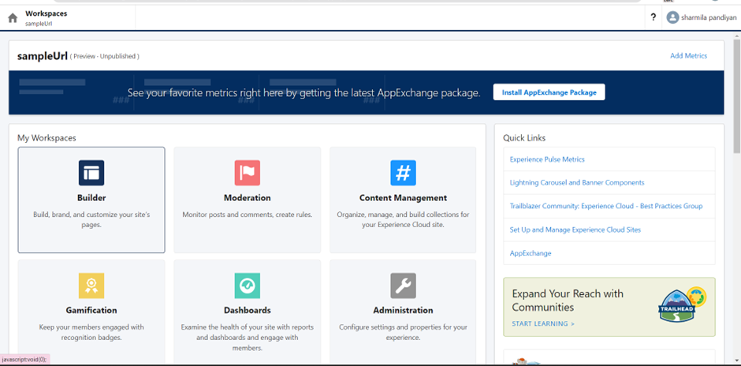Open the Gamification badge icon
Screen dimensions: 741x366
tap(91, 286)
